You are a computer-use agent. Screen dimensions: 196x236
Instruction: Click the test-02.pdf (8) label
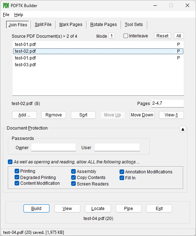pos(26,104)
